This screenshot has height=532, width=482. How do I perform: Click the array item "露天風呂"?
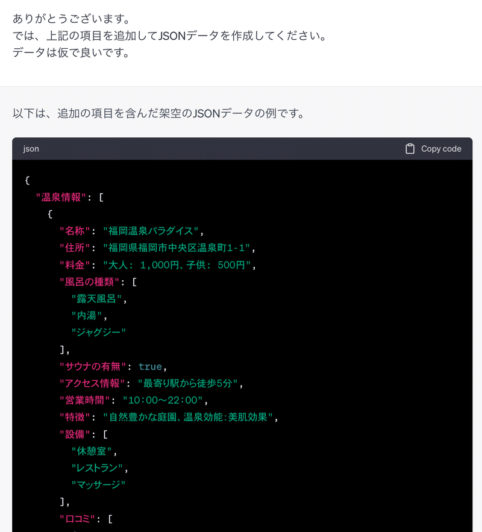click(x=96, y=299)
